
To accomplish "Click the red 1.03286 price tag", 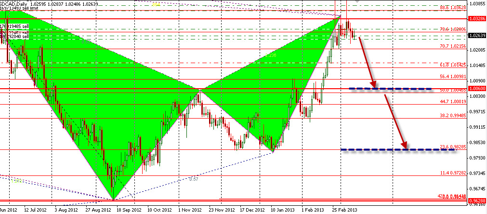I will 476,19.
